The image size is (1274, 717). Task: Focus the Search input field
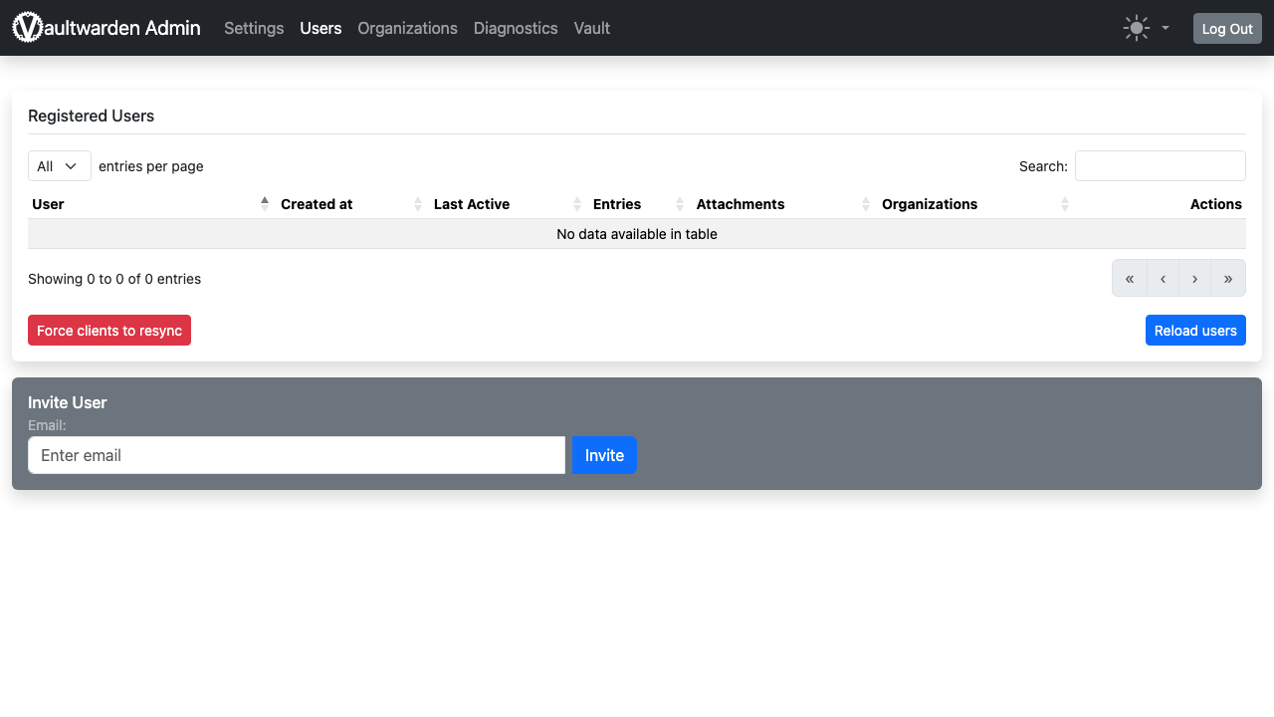[1160, 166]
